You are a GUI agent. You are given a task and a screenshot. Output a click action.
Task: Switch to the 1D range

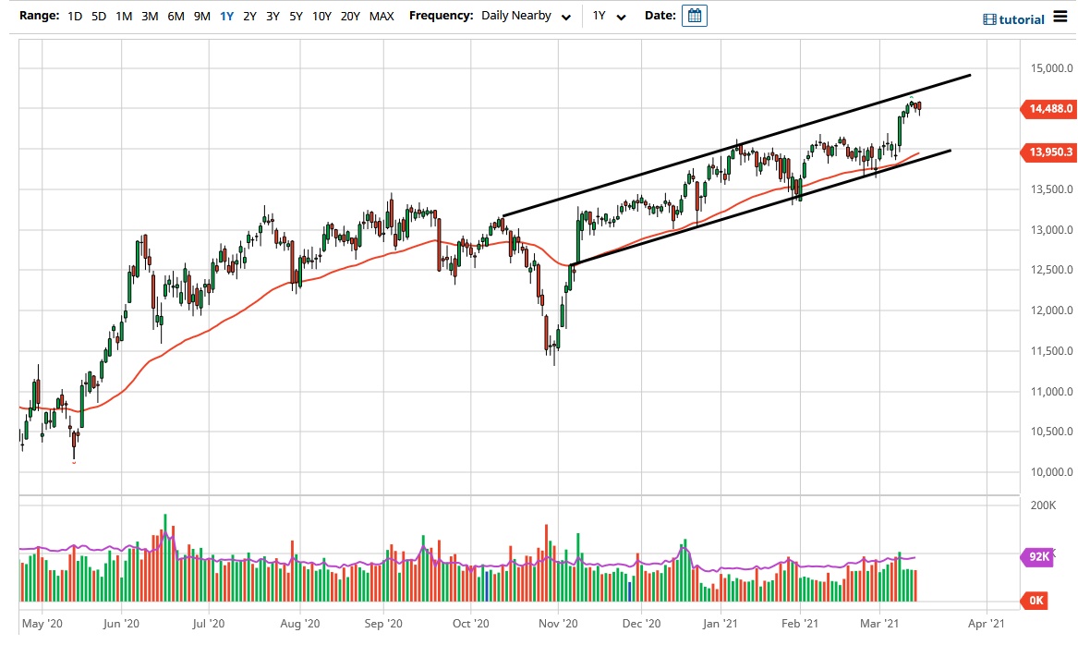(75, 15)
